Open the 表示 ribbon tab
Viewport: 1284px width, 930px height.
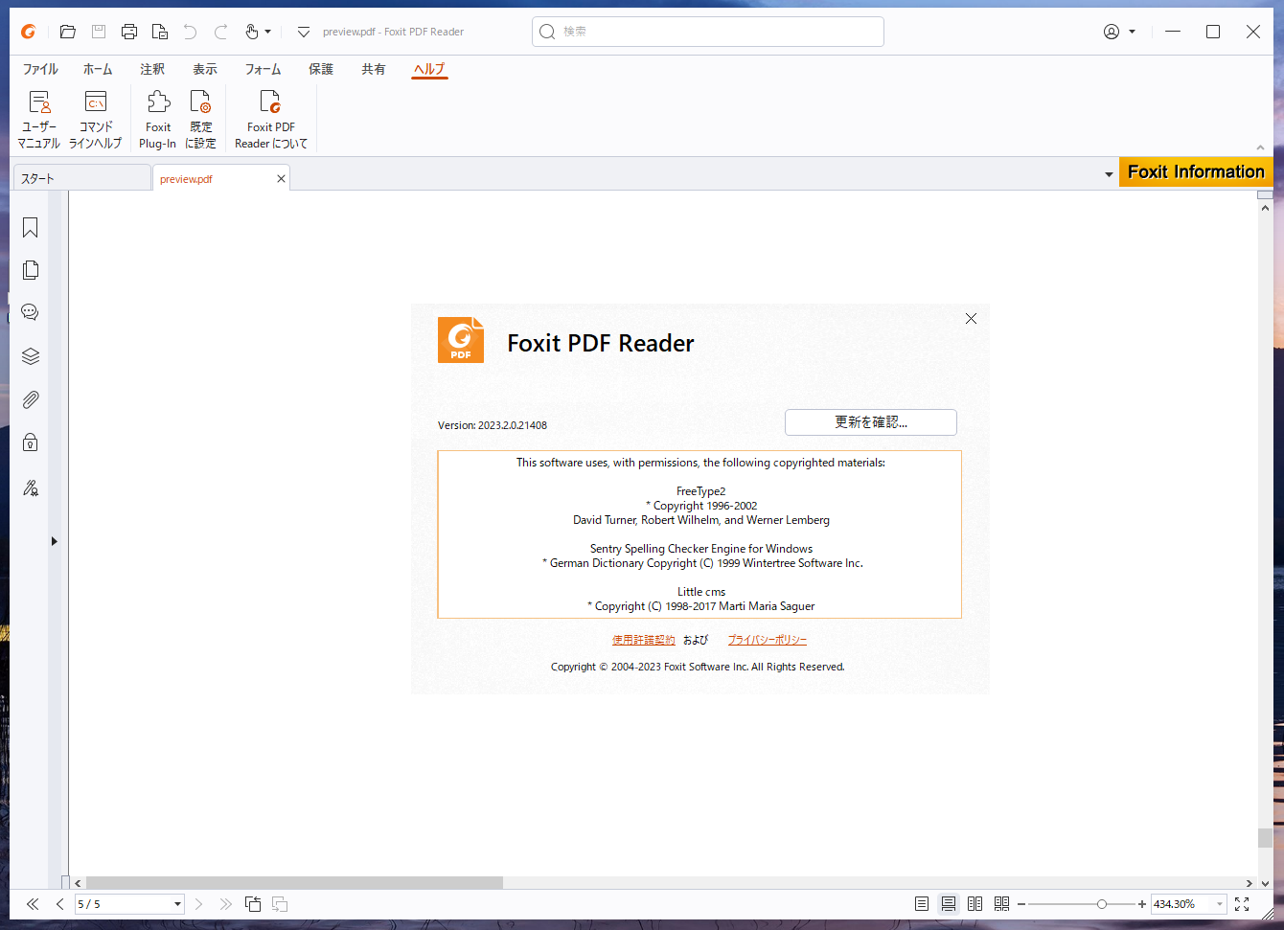(204, 68)
